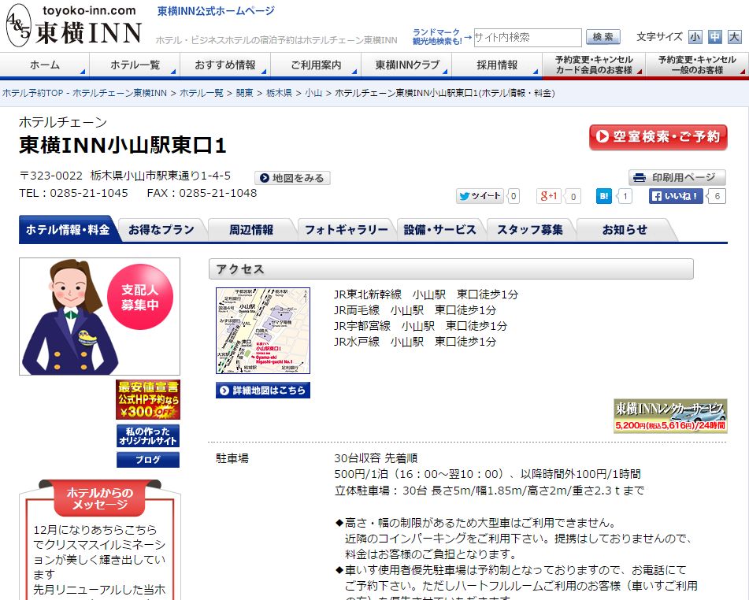Click the 栃木県 breadcrumb link
Viewport: 749px width, 600px height.
[x=279, y=93]
